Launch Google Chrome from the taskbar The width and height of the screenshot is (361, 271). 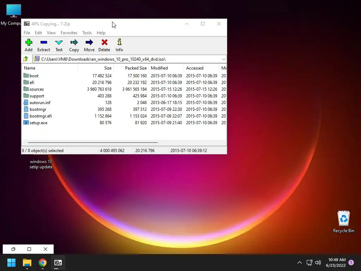(43, 263)
